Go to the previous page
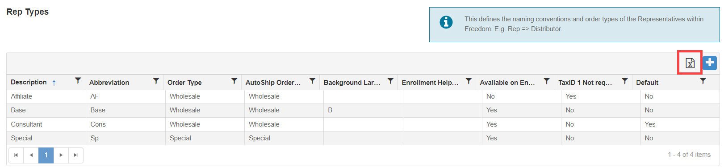 31,155
